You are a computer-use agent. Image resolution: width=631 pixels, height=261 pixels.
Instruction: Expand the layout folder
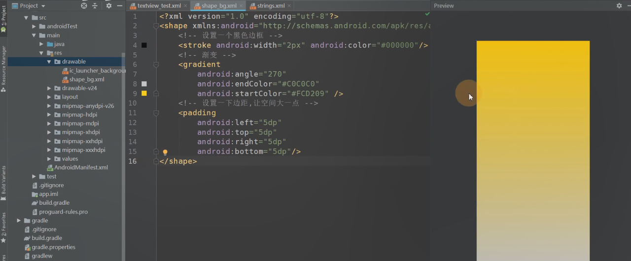[x=49, y=97]
